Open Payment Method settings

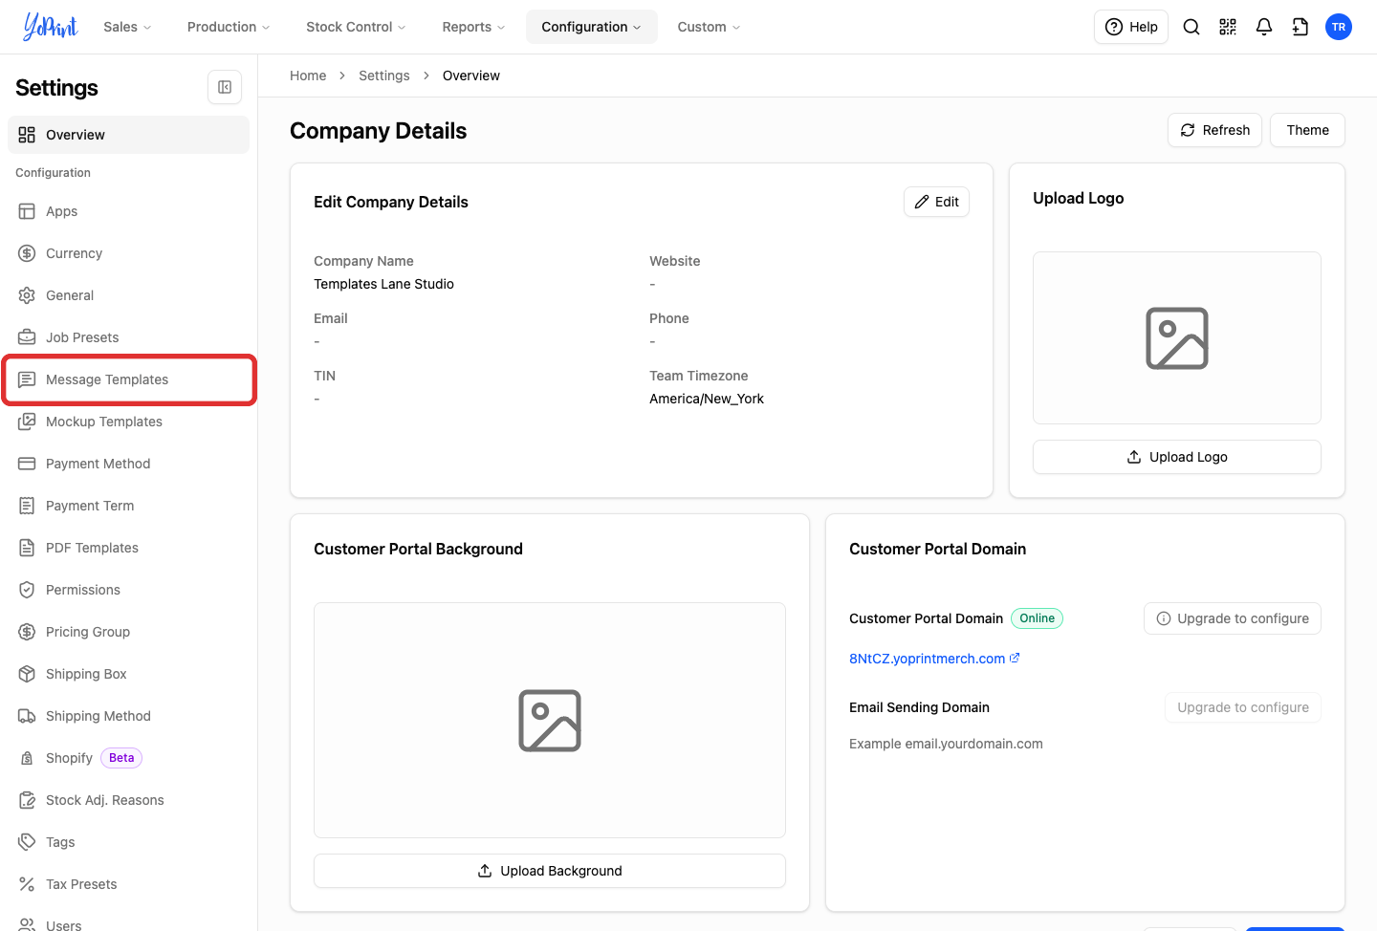[128, 464]
